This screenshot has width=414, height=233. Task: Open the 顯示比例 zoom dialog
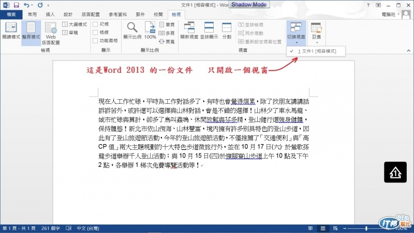click(x=132, y=31)
